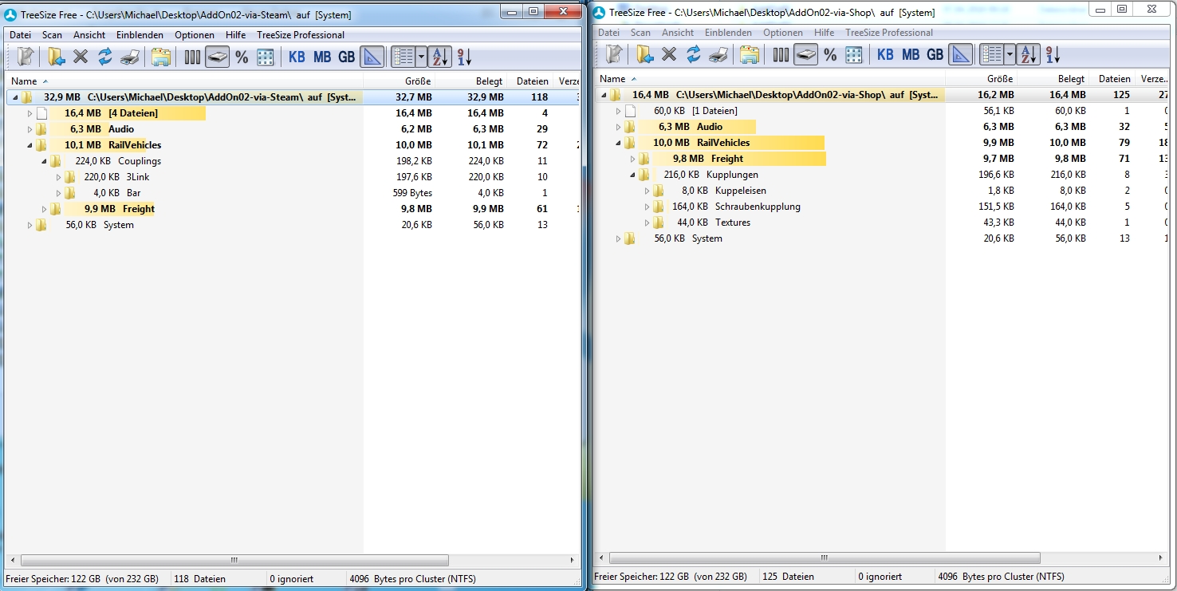
Task: Select the Schraubenkupplung folder row
Action: tap(757, 207)
